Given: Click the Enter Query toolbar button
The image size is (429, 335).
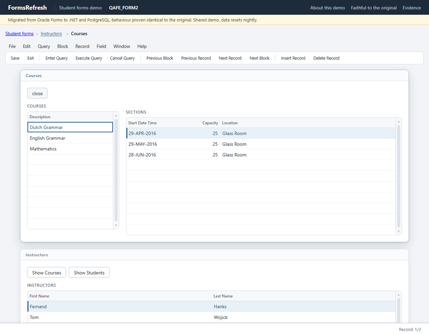Looking at the screenshot, I should coord(57,58).
